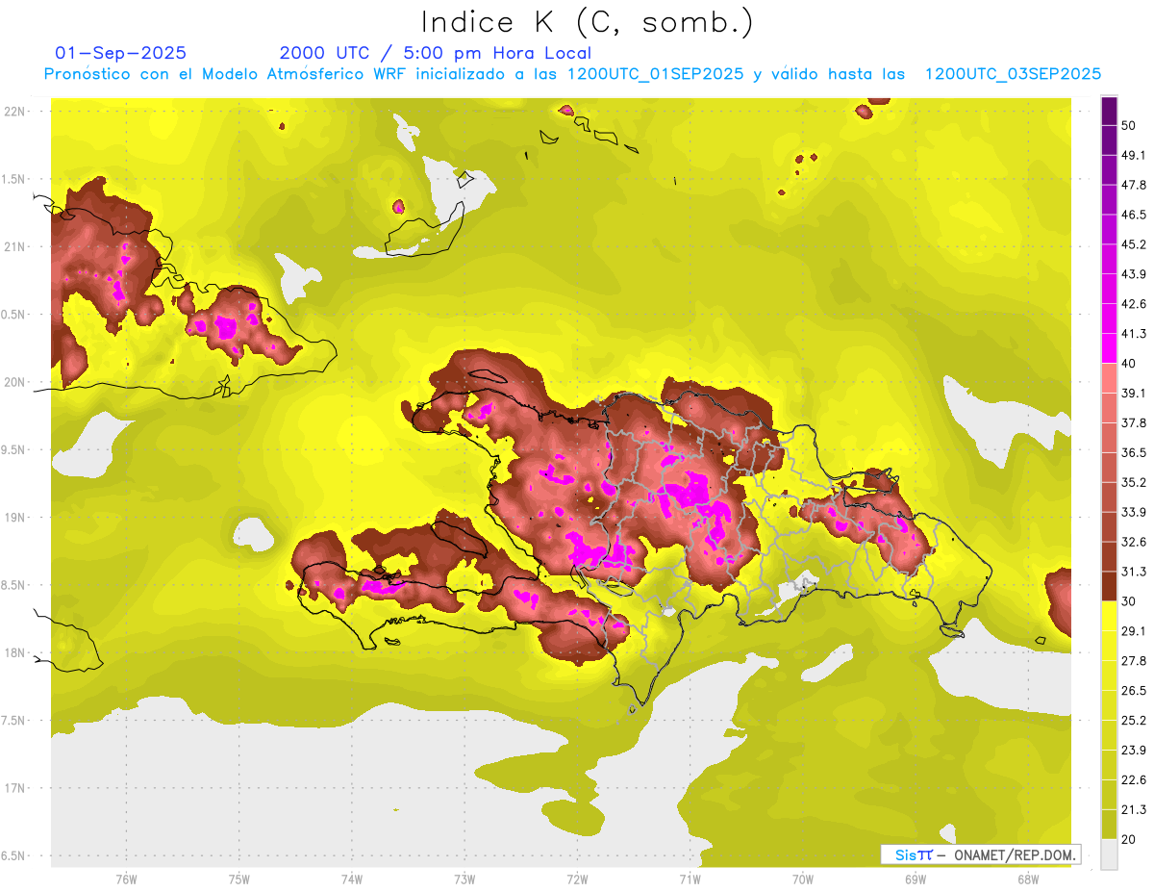Click the "2000 UTC / 5:00 pm Hora Local" text
1154x892 pixels.
click(x=435, y=53)
